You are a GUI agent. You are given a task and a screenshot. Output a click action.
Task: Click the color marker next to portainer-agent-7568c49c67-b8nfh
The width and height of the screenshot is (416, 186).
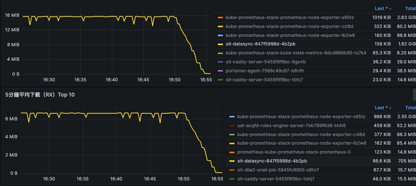(x=220, y=70)
